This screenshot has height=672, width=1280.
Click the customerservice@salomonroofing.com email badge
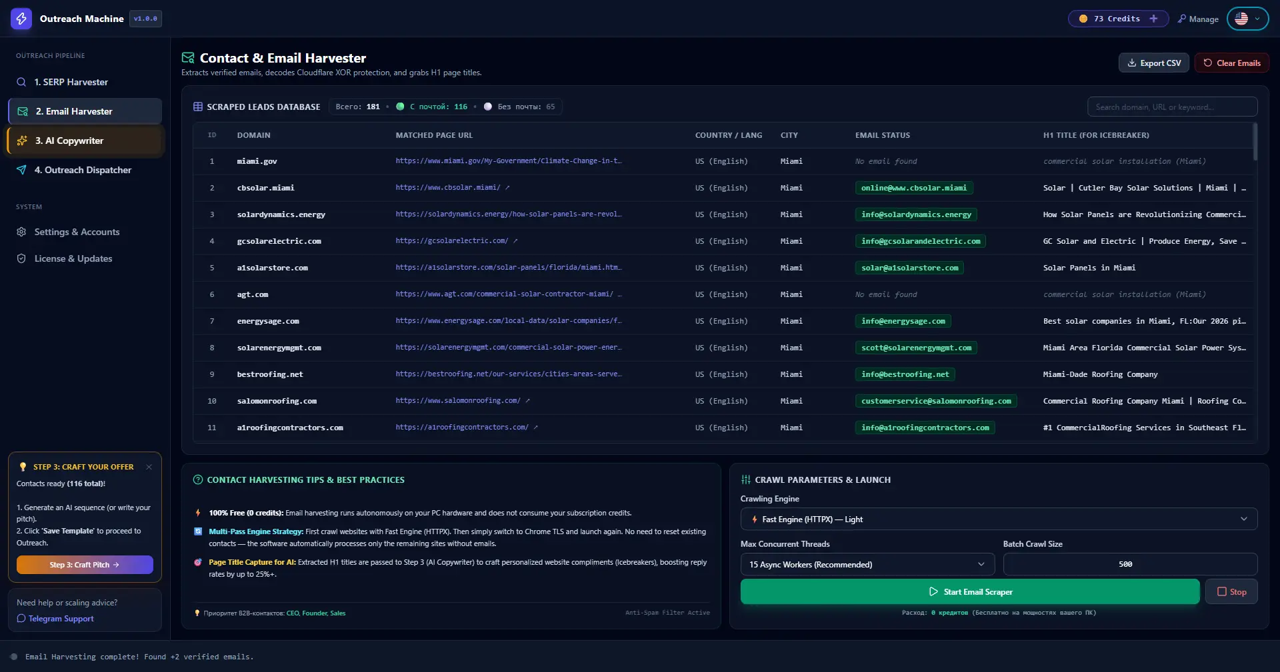936,401
